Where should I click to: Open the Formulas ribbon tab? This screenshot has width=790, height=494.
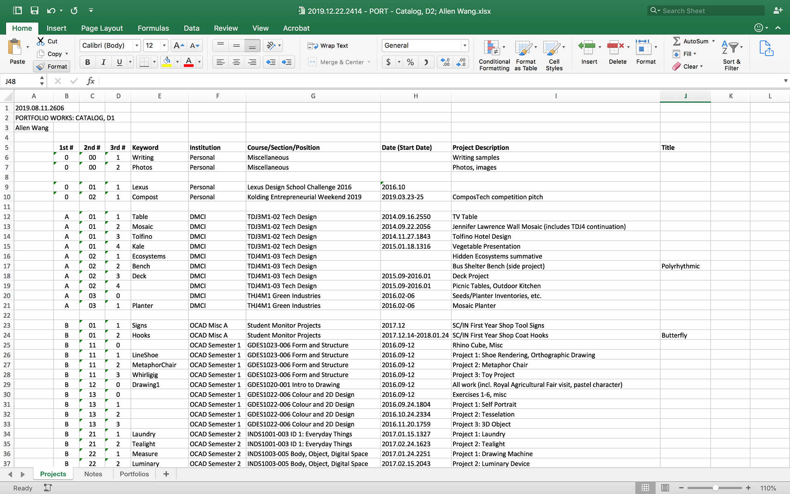153,28
